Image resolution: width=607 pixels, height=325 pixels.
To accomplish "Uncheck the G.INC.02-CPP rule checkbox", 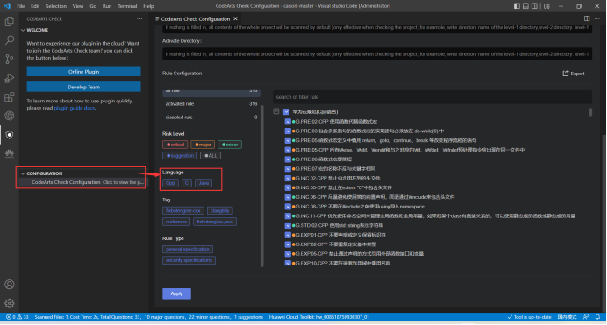I will tap(288, 178).
